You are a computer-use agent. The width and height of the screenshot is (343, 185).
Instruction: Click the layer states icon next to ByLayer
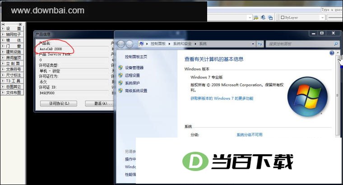[x=270, y=18]
